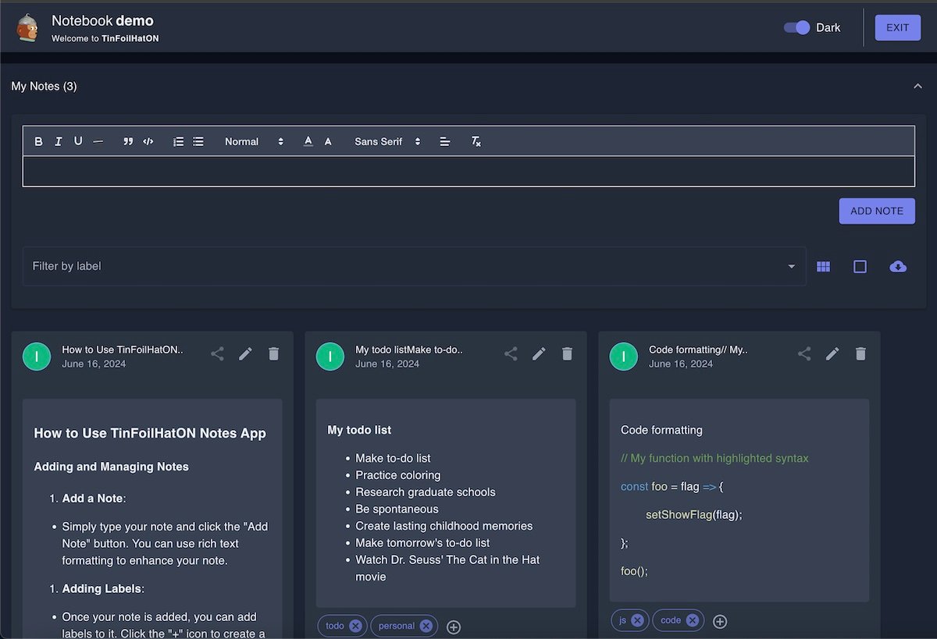This screenshot has height=639, width=937.
Task: Open the Filter by label dropdown
Action: click(414, 266)
